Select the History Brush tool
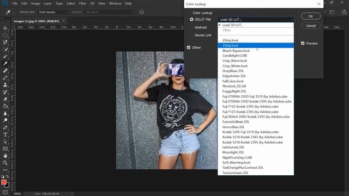This screenshot has height=196, width=349. pyautogui.click(x=5, y=92)
